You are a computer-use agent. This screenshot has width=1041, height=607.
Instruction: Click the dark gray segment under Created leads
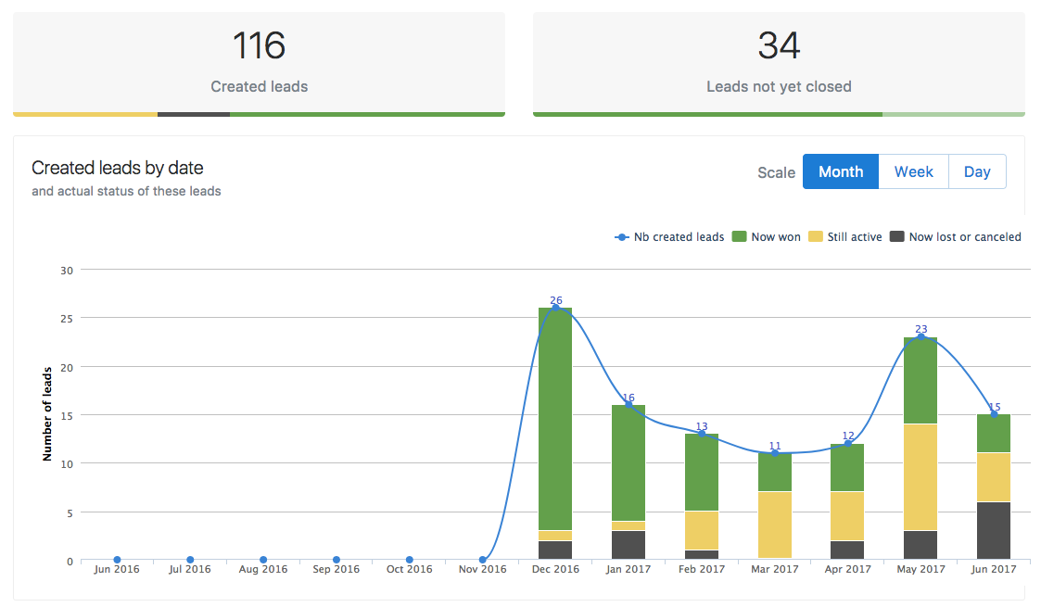[x=194, y=114]
